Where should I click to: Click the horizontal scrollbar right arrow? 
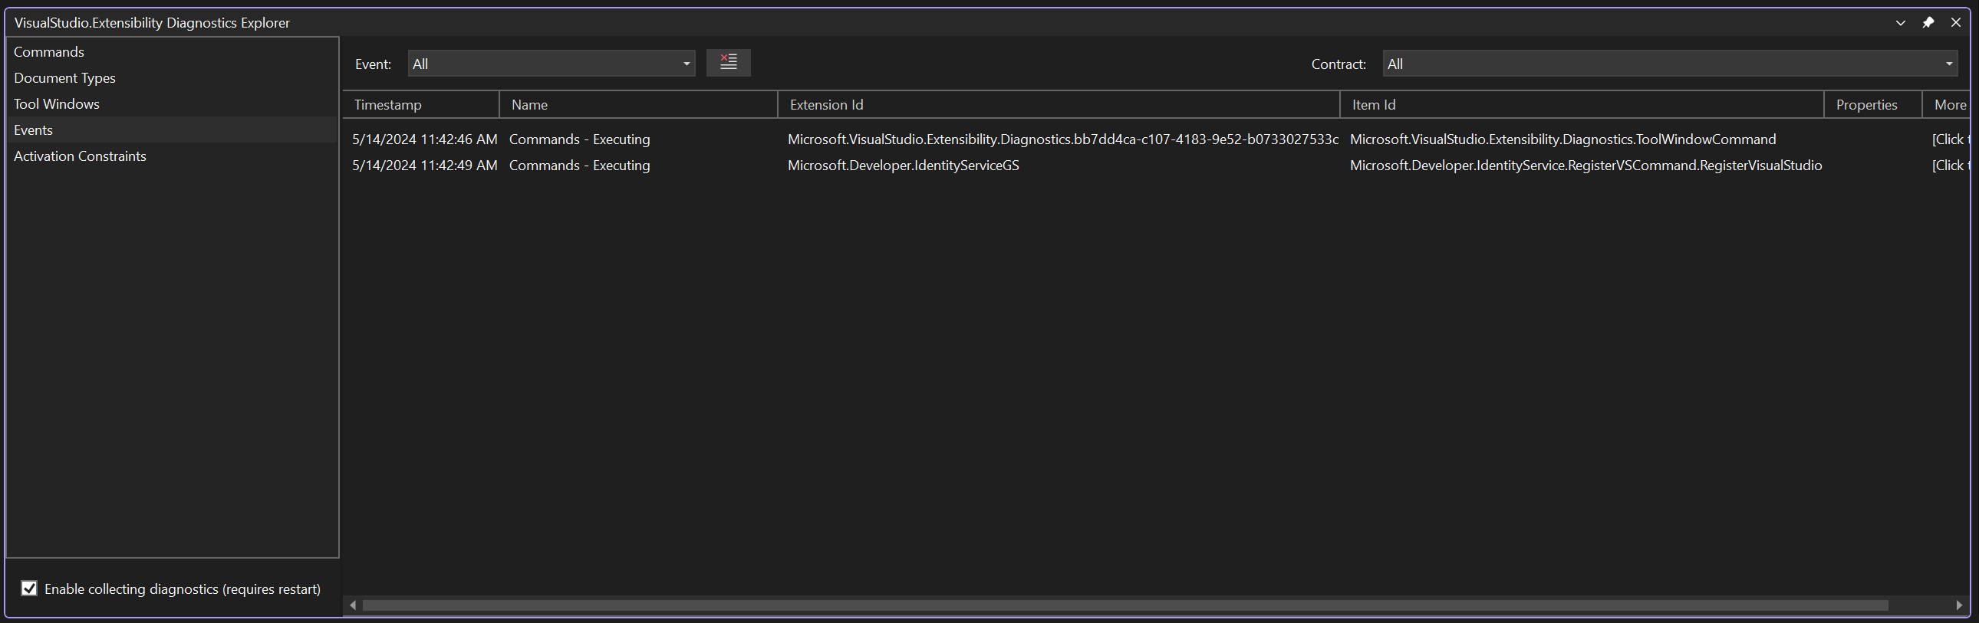pyautogui.click(x=1958, y=605)
